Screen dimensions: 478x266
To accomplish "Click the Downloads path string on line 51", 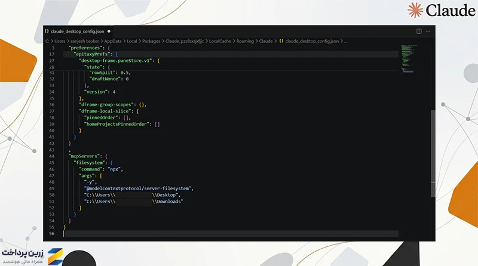I will click(133, 201).
